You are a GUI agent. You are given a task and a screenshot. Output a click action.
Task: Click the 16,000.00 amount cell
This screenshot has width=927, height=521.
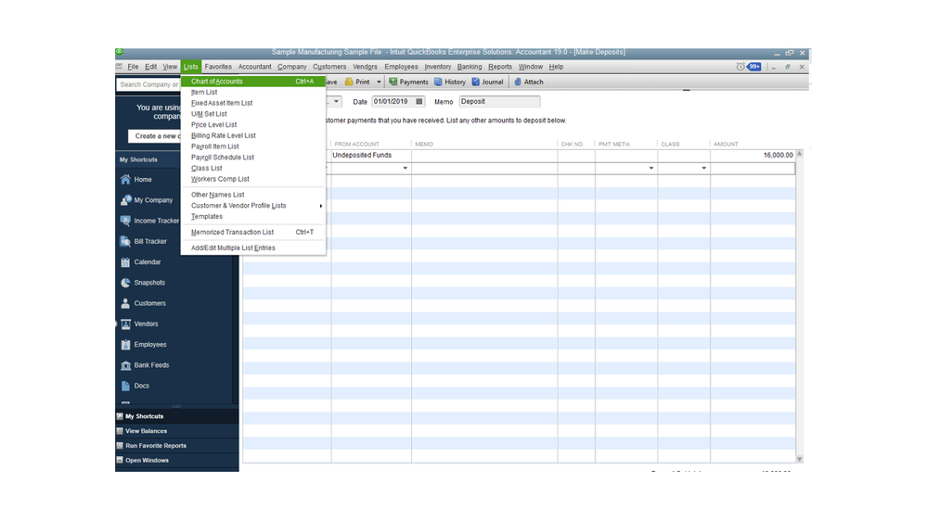click(x=752, y=156)
